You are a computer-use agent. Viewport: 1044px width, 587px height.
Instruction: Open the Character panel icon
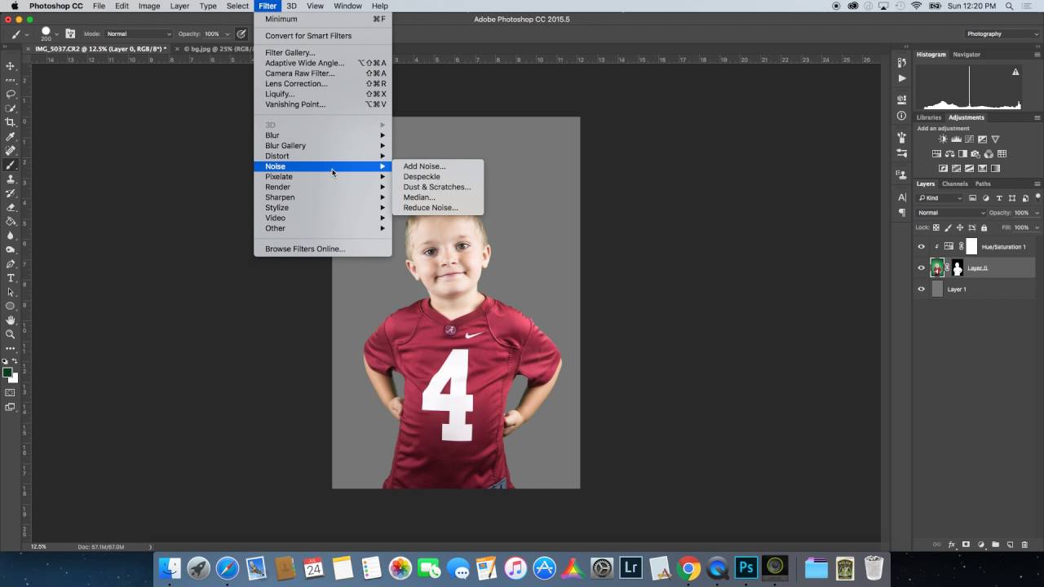click(x=902, y=197)
